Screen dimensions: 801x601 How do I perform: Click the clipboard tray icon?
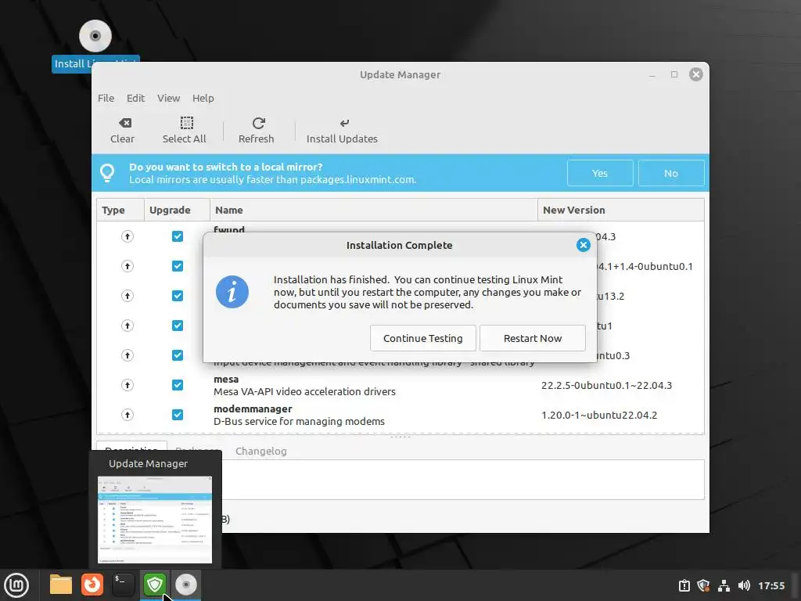684,585
